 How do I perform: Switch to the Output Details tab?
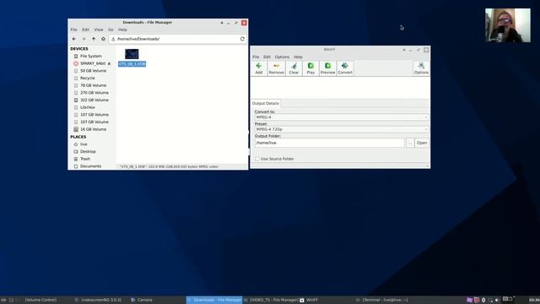pyautogui.click(x=266, y=103)
